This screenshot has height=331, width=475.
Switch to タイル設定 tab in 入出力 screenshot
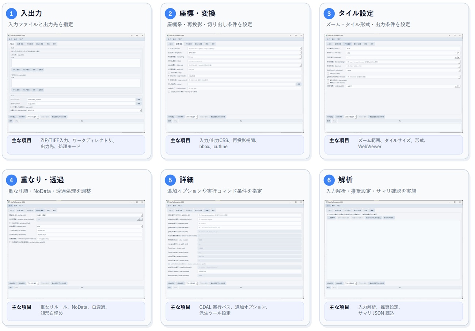point(30,44)
